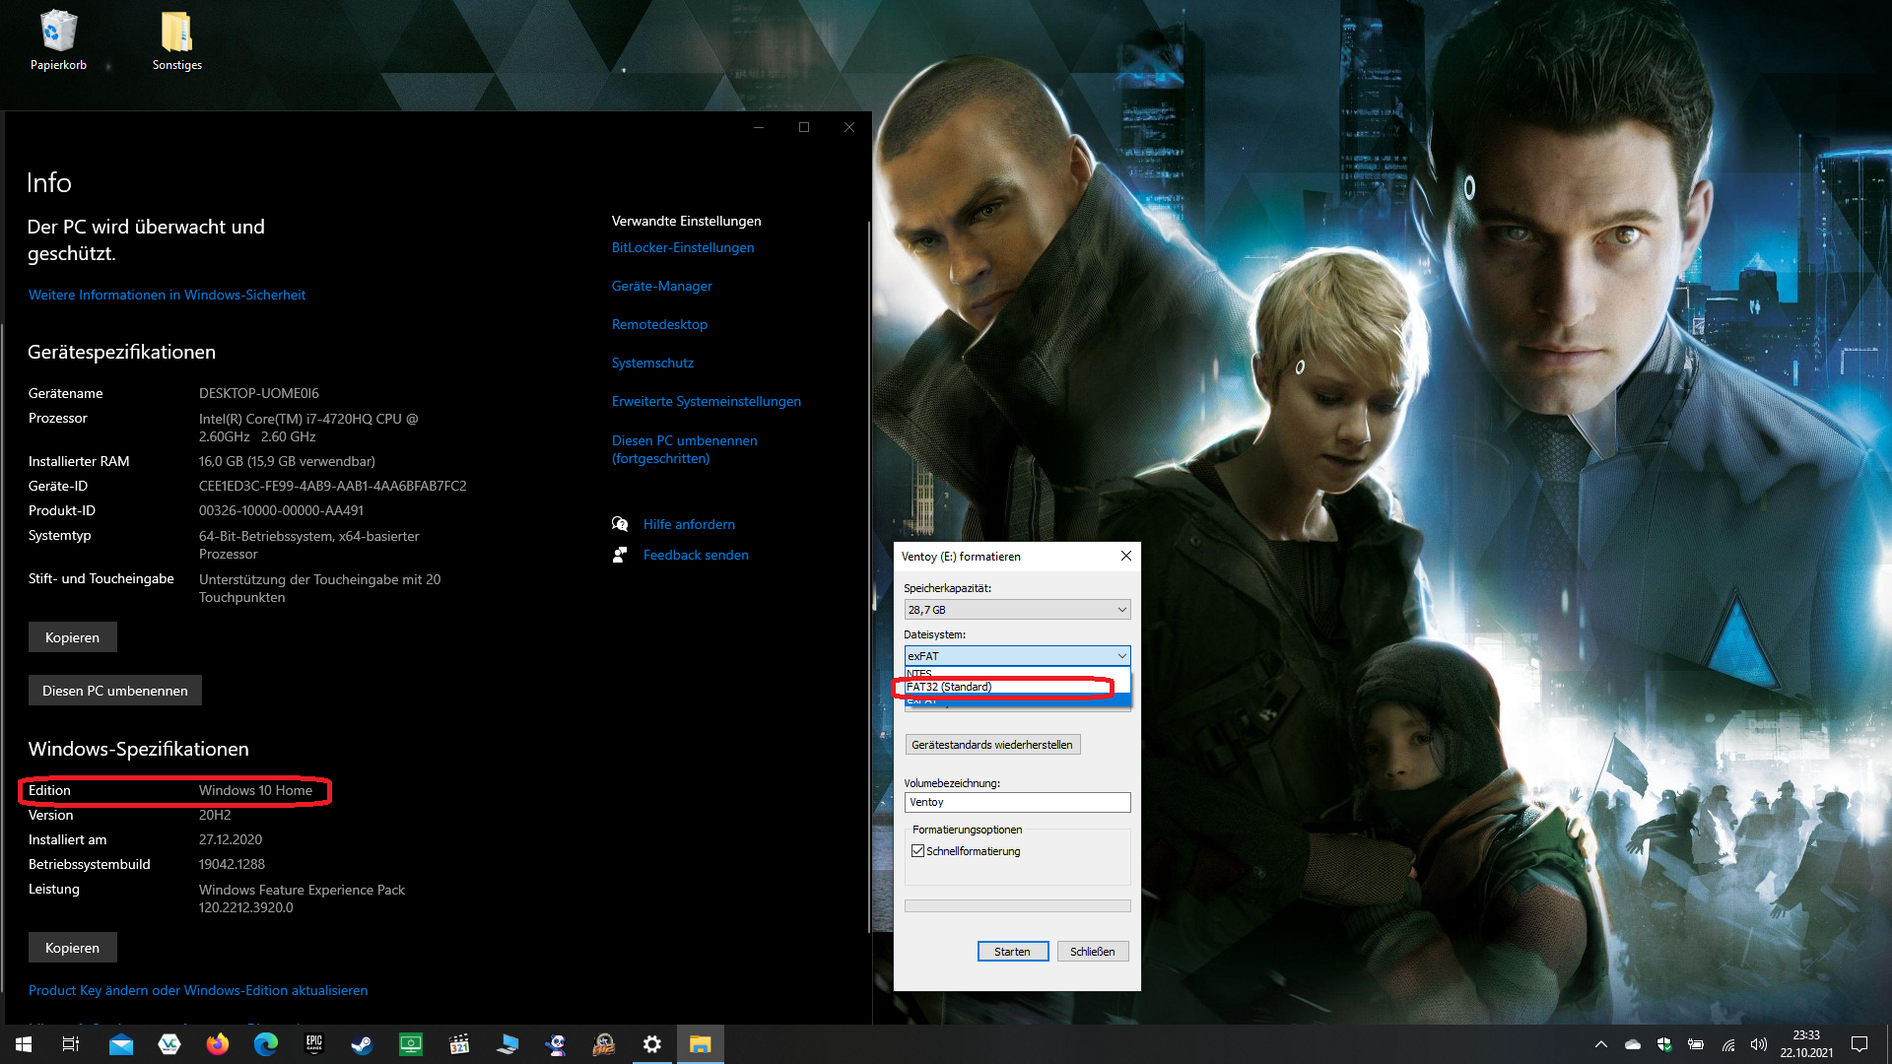Open the volume speaker tray icon
The width and height of the screenshot is (1892, 1064).
coord(1759,1044)
